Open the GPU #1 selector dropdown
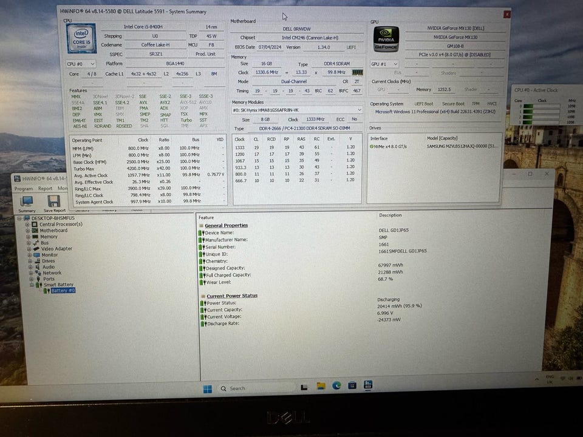The image size is (583, 437). point(384,64)
